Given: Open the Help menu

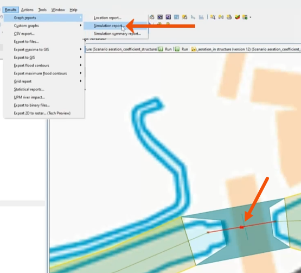Looking at the screenshot, I should tap(73, 10).
